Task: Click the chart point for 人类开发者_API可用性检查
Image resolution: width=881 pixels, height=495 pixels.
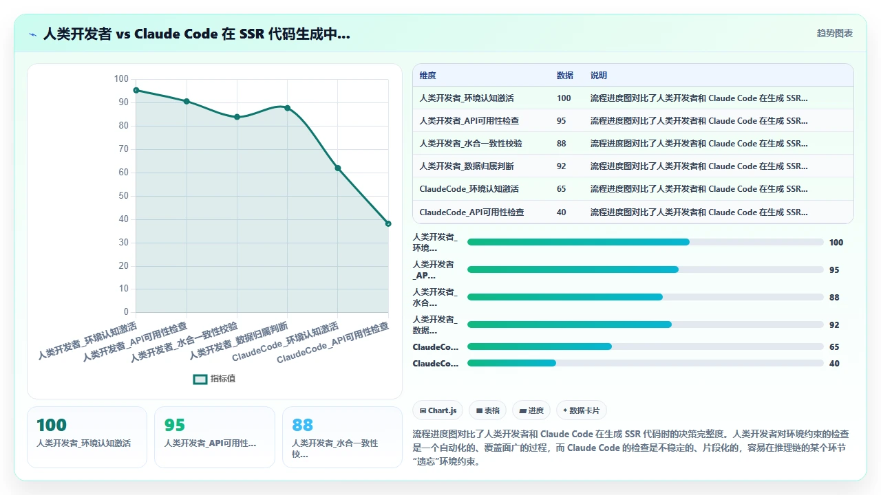Action: (x=187, y=101)
